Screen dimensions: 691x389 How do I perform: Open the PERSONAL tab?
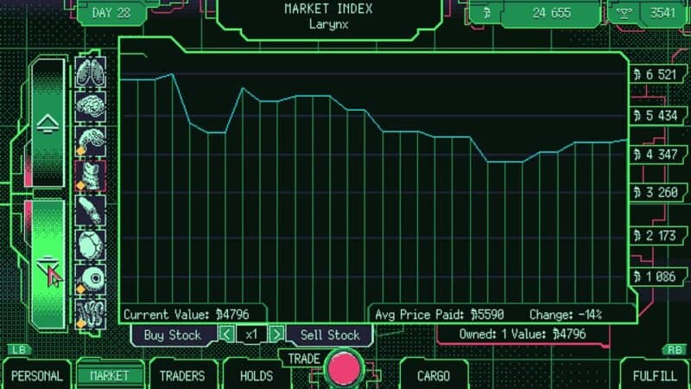coord(37,375)
